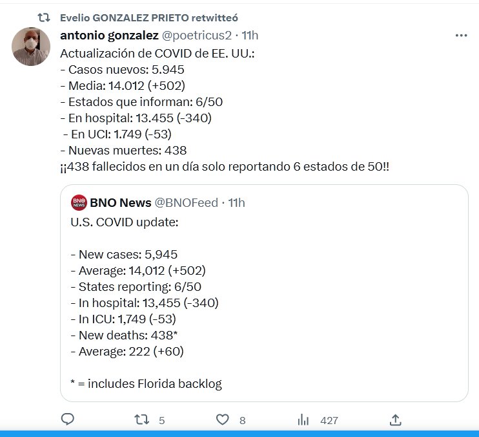Open the quoted tweet's 11h timestamp

(237, 203)
